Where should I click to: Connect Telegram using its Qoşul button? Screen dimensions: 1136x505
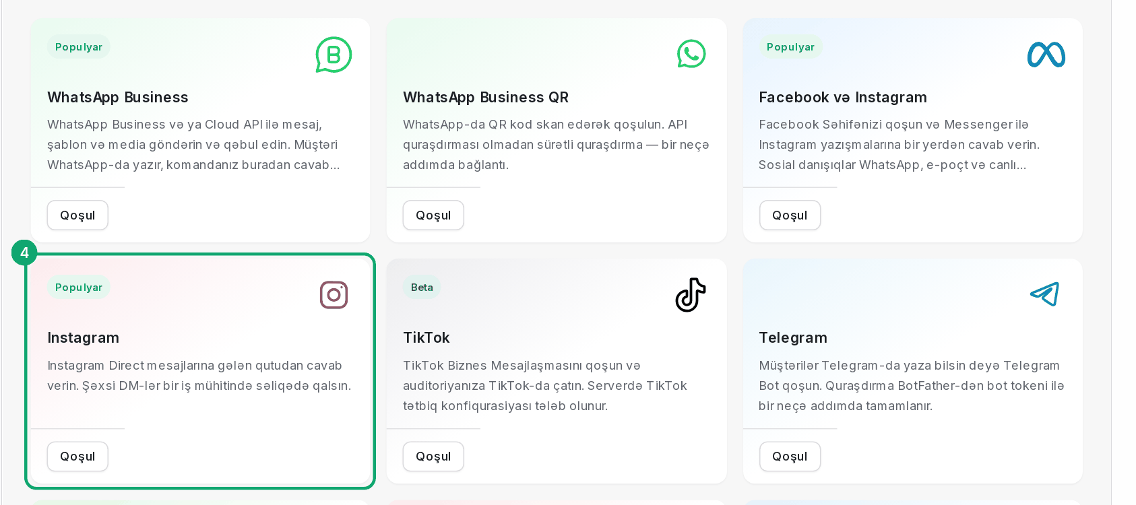coord(790,457)
